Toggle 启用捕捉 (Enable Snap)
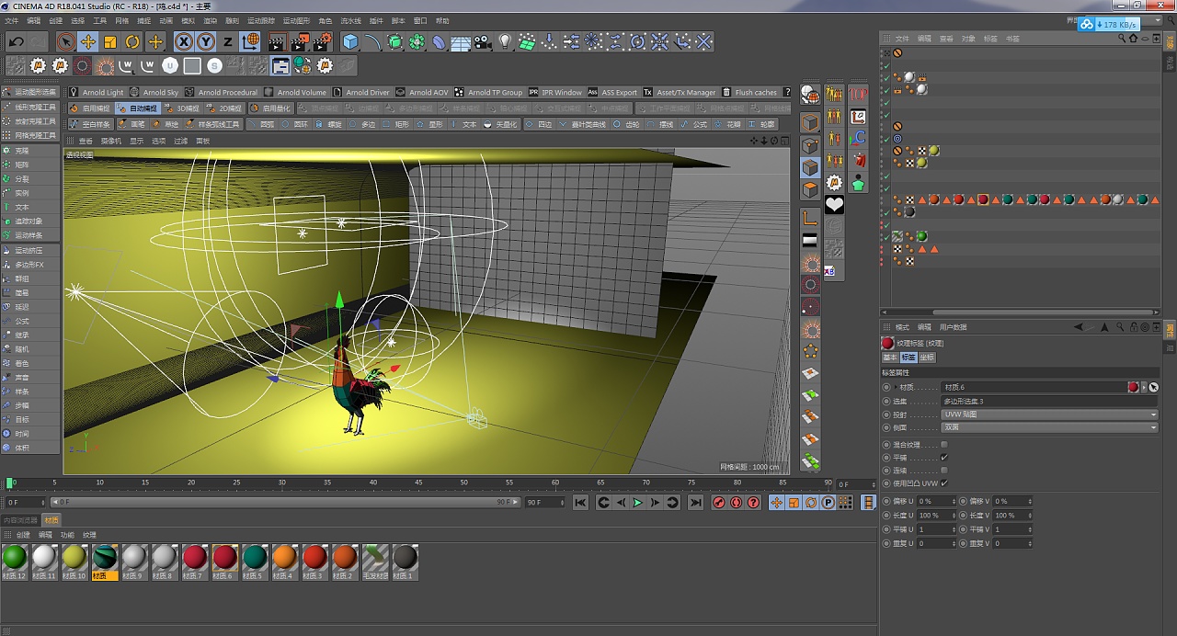 coord(90,108)
